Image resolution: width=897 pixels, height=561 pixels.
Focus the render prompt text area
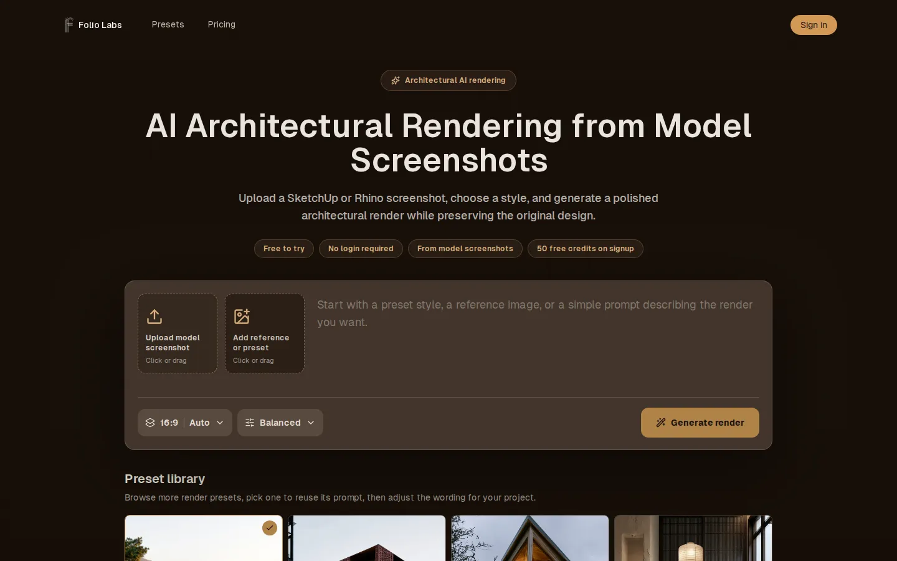click(537, 340)
